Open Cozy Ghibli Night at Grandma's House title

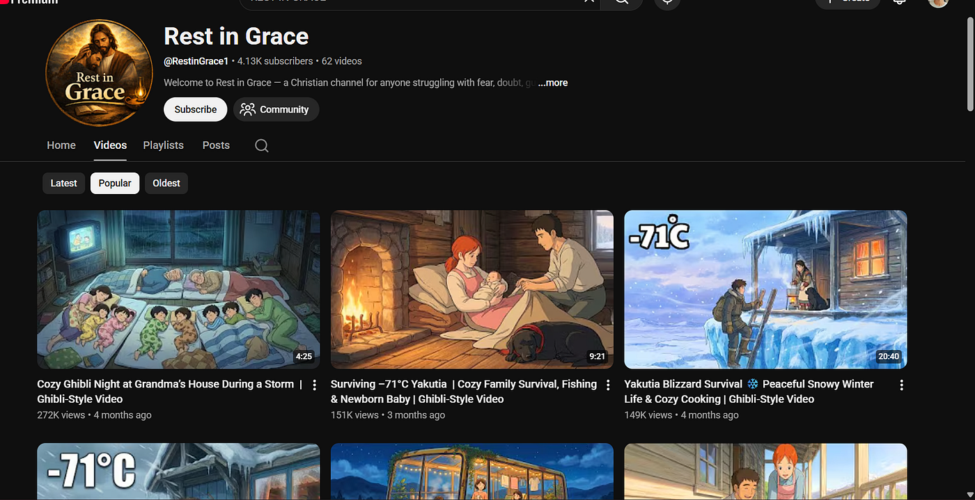pyautogui.click(x=169, y=392)
